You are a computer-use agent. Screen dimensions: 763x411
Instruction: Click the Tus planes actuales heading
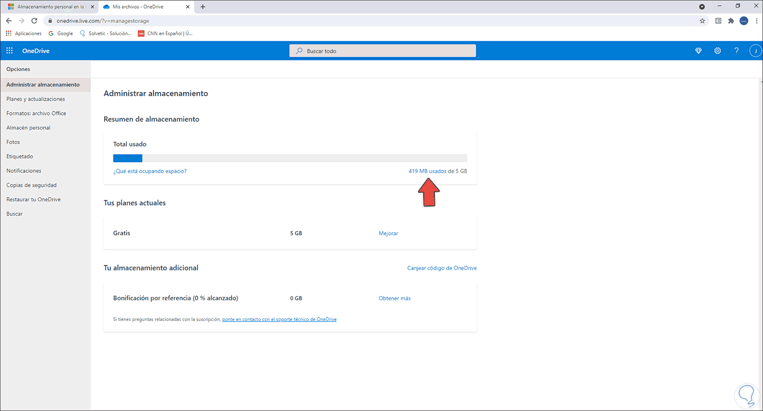point(135,202)
